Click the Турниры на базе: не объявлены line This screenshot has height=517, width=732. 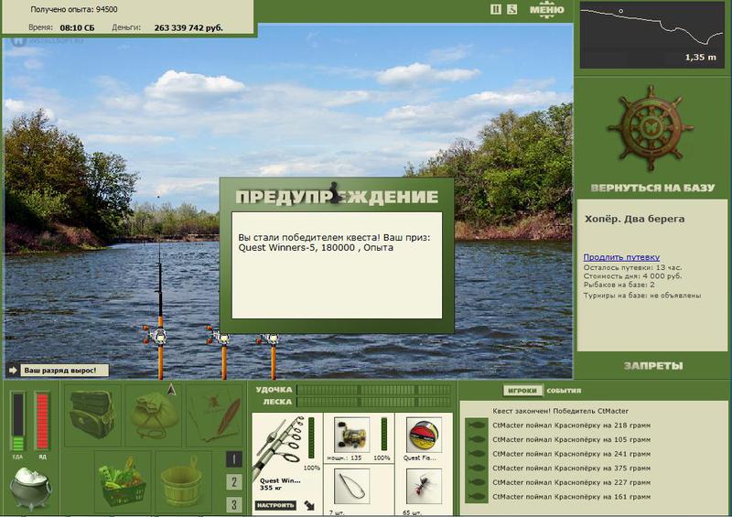click(642, 296)
